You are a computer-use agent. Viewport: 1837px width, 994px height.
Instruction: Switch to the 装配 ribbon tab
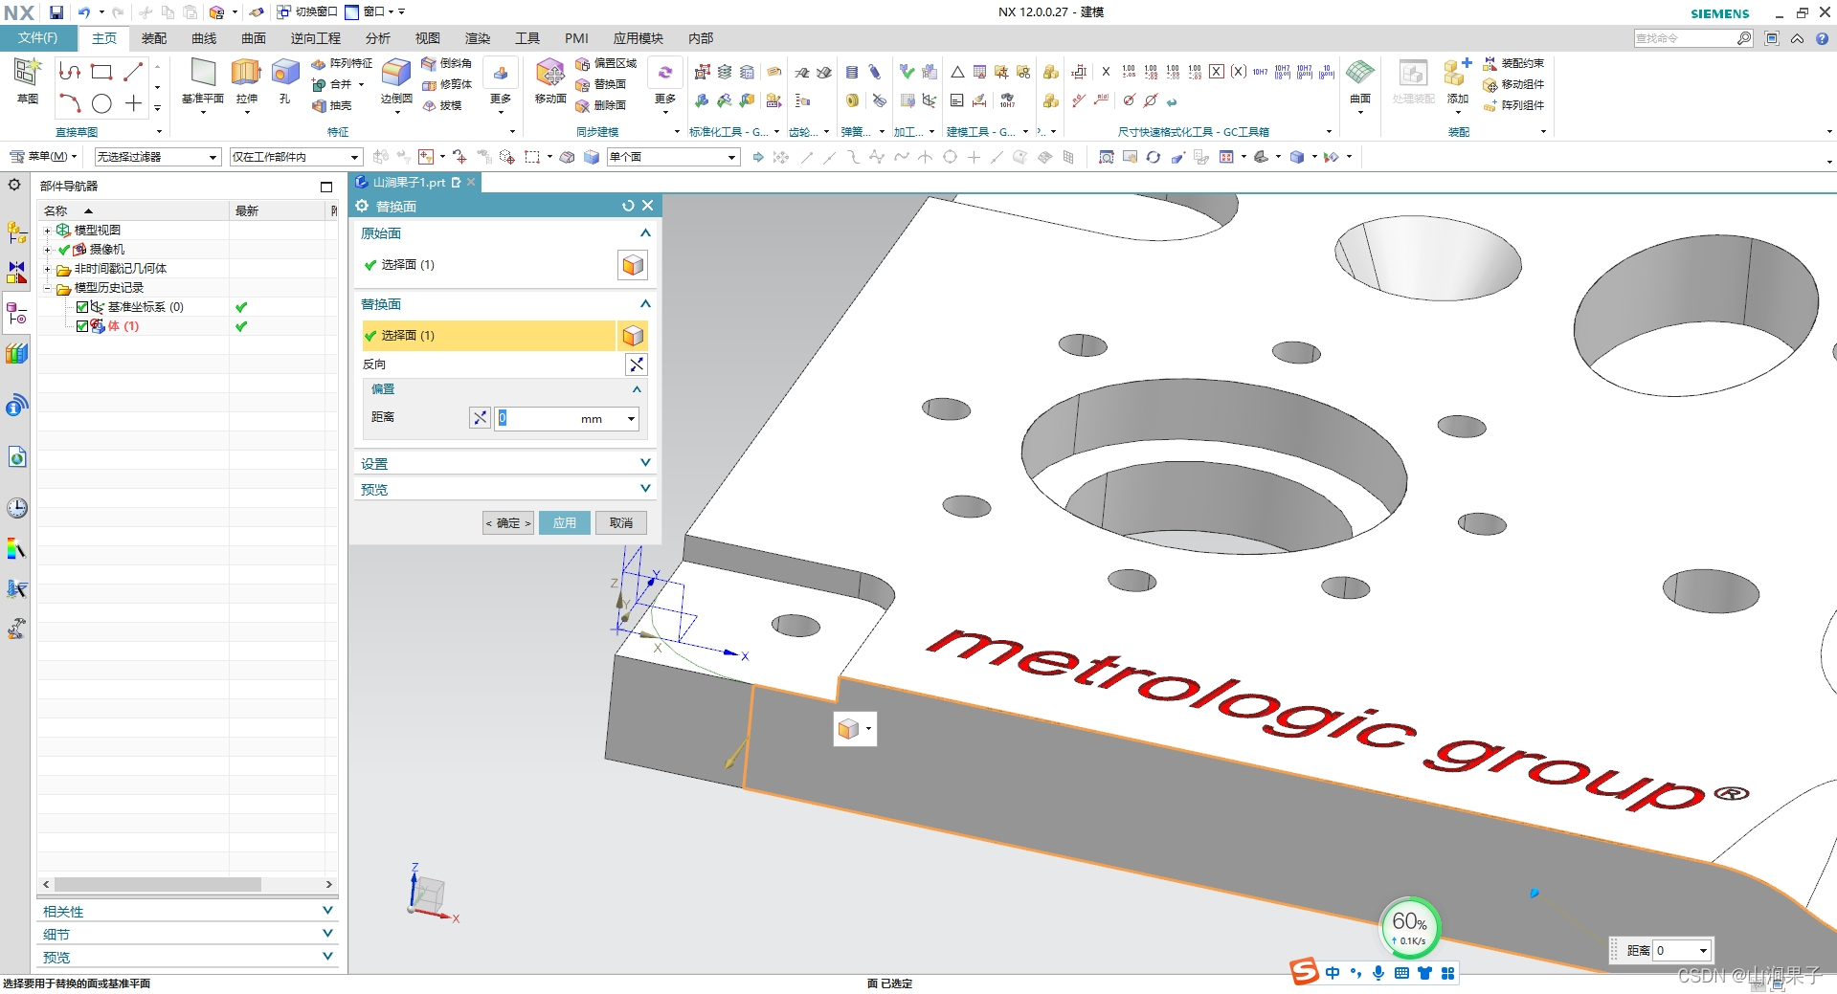point(154,38)
